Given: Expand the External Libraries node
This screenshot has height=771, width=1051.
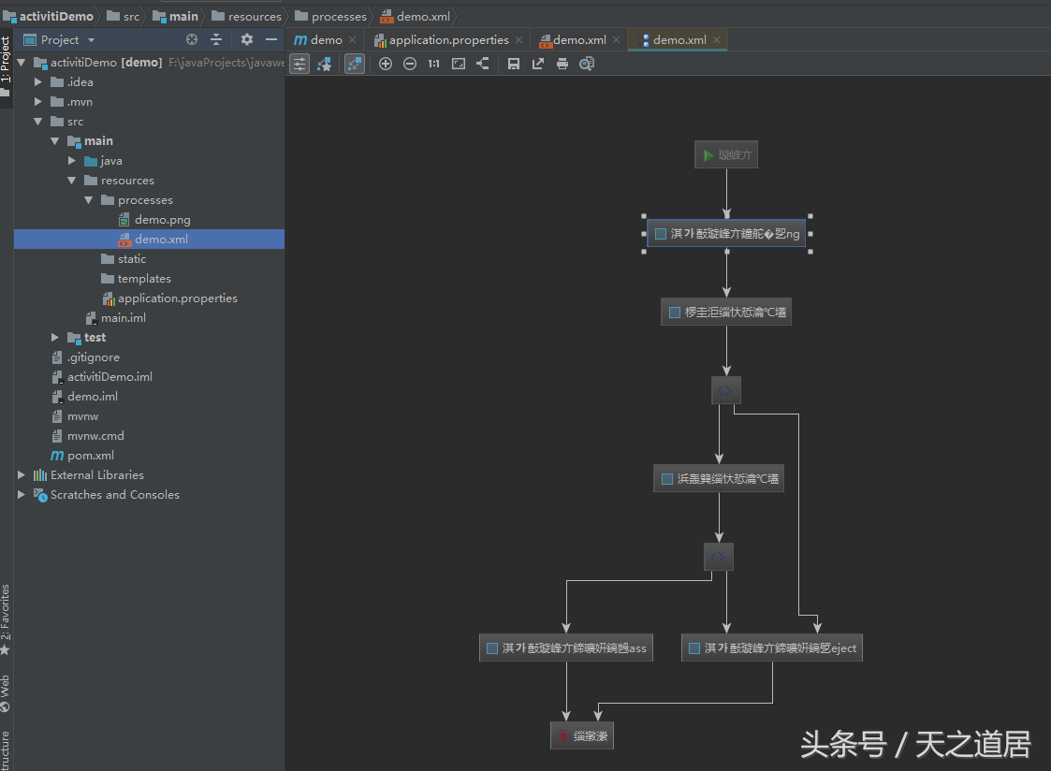Looking at the screenshot, I should (22, 474).
